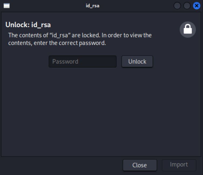Click the id_rsa title in the title bar
203x175 pixels.
pos(92,6)
